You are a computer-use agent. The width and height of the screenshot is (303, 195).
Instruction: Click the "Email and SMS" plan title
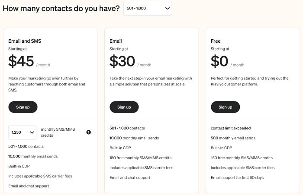tap(25, 41)
